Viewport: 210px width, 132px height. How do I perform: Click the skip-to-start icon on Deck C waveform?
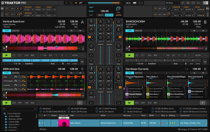tap(4, 95)
